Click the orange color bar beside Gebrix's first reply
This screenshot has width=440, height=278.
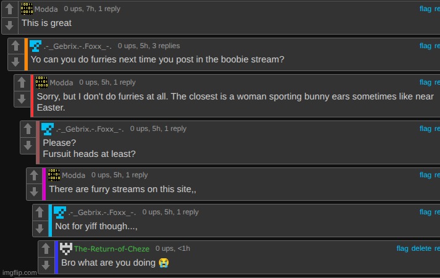coord(26,54)
